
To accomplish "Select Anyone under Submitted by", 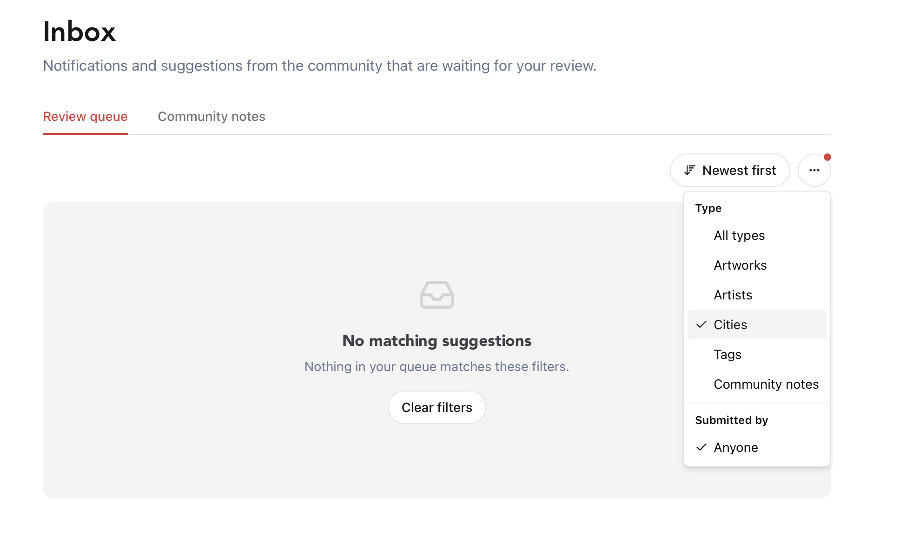I will [x=757, y=447].
